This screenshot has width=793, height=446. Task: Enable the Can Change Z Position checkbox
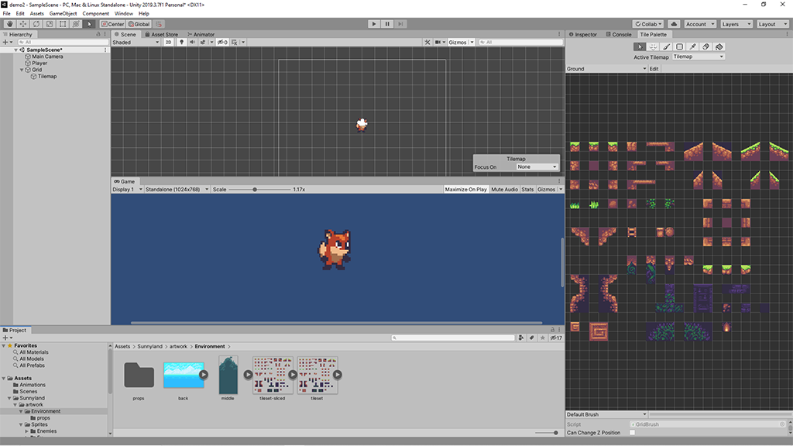click(632, 433)
